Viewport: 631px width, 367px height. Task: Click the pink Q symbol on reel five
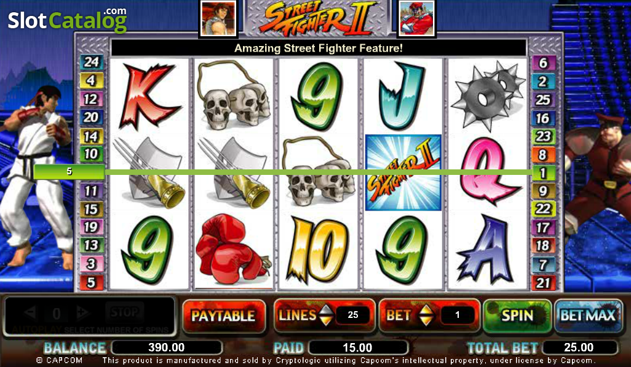(x=487, y=171)
